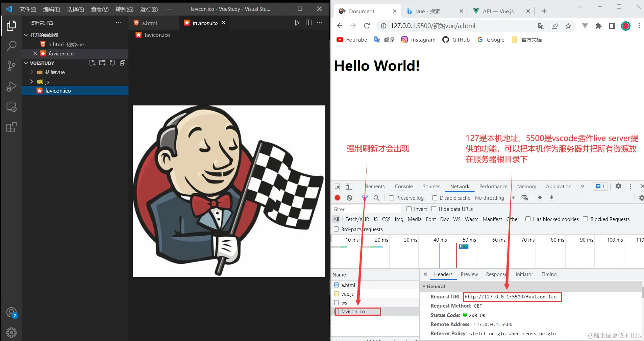Open the GitHub bookmark
Image resolution: width=644 pixels, height=341 pixels.
click(x=456, y=40)
